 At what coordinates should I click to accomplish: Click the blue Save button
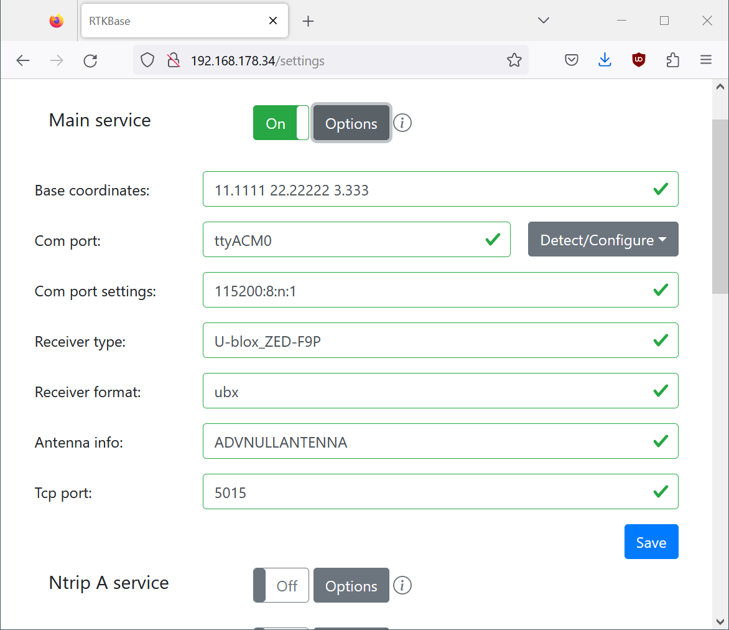(651, 542)
